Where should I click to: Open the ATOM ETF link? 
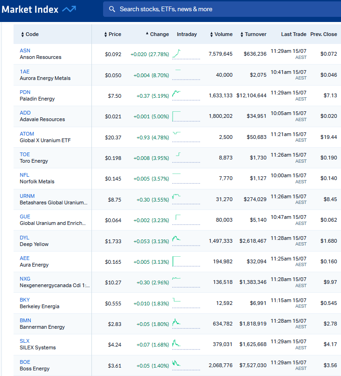pos(27,134)
